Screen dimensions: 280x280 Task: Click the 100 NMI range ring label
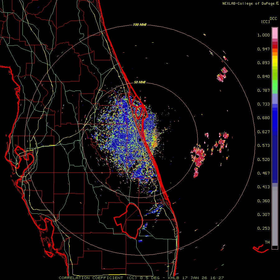pyautogui.click(x=140, y=25)
